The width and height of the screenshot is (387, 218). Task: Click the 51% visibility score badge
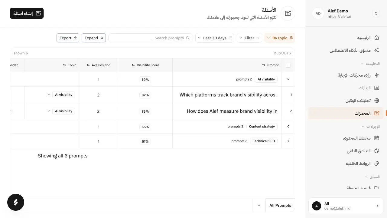click(x=145, y=141)
